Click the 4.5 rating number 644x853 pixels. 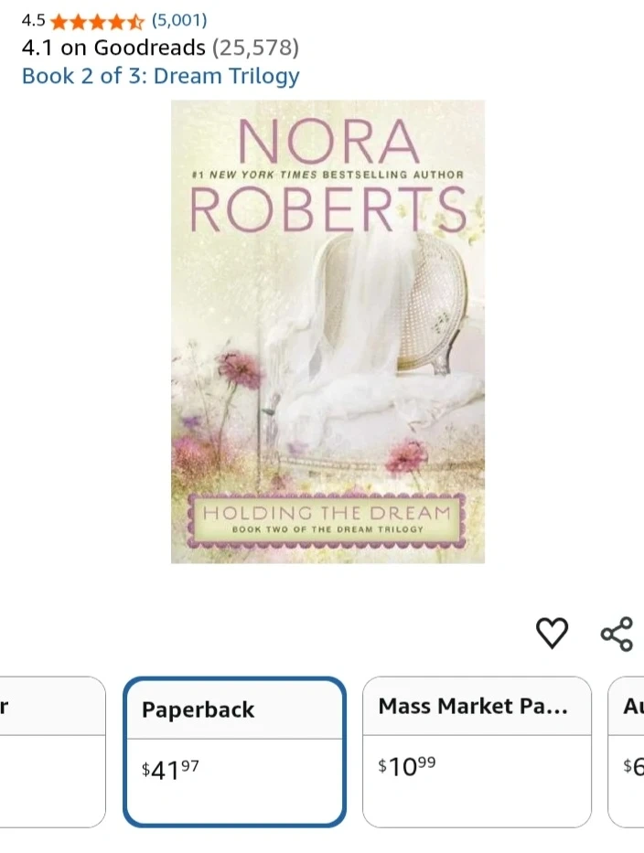33,21
